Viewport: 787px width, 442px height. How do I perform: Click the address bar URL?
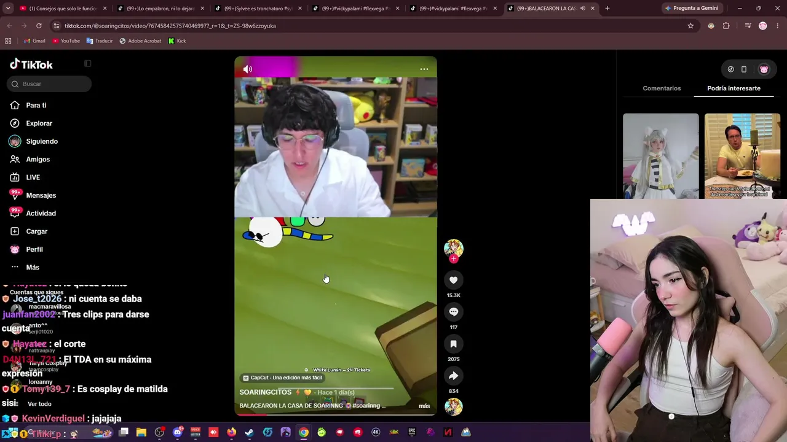click(170, 26)
